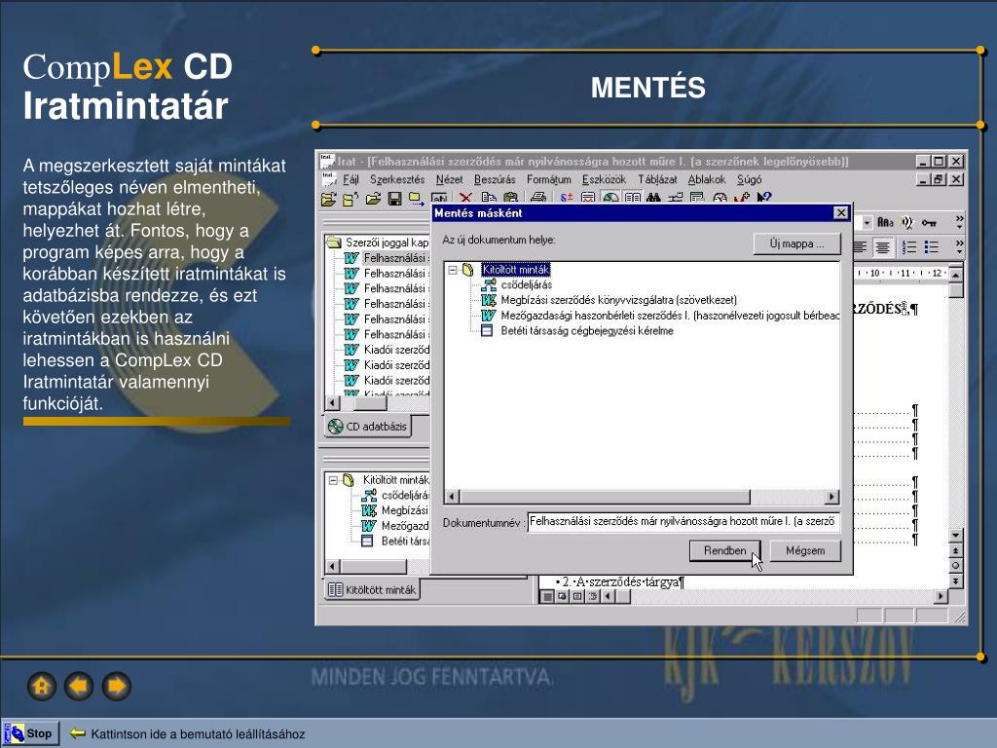Click the Print icon in the toolbar
997x748 pixels.
(537, 199)
